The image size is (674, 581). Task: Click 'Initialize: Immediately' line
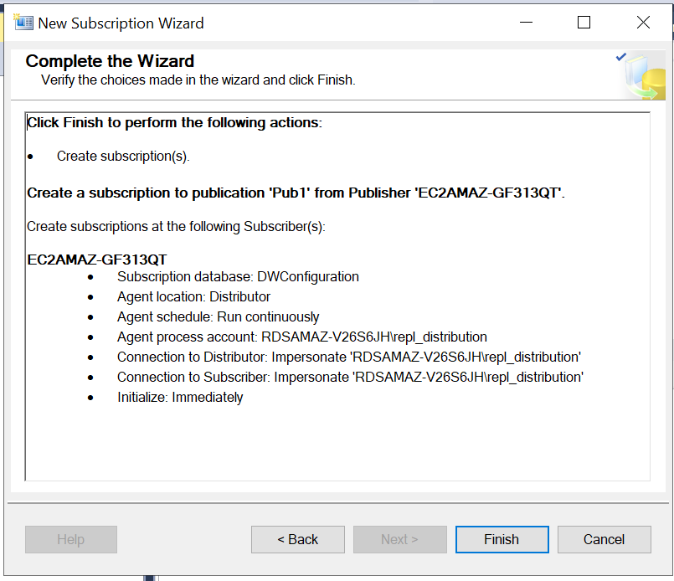180,398
